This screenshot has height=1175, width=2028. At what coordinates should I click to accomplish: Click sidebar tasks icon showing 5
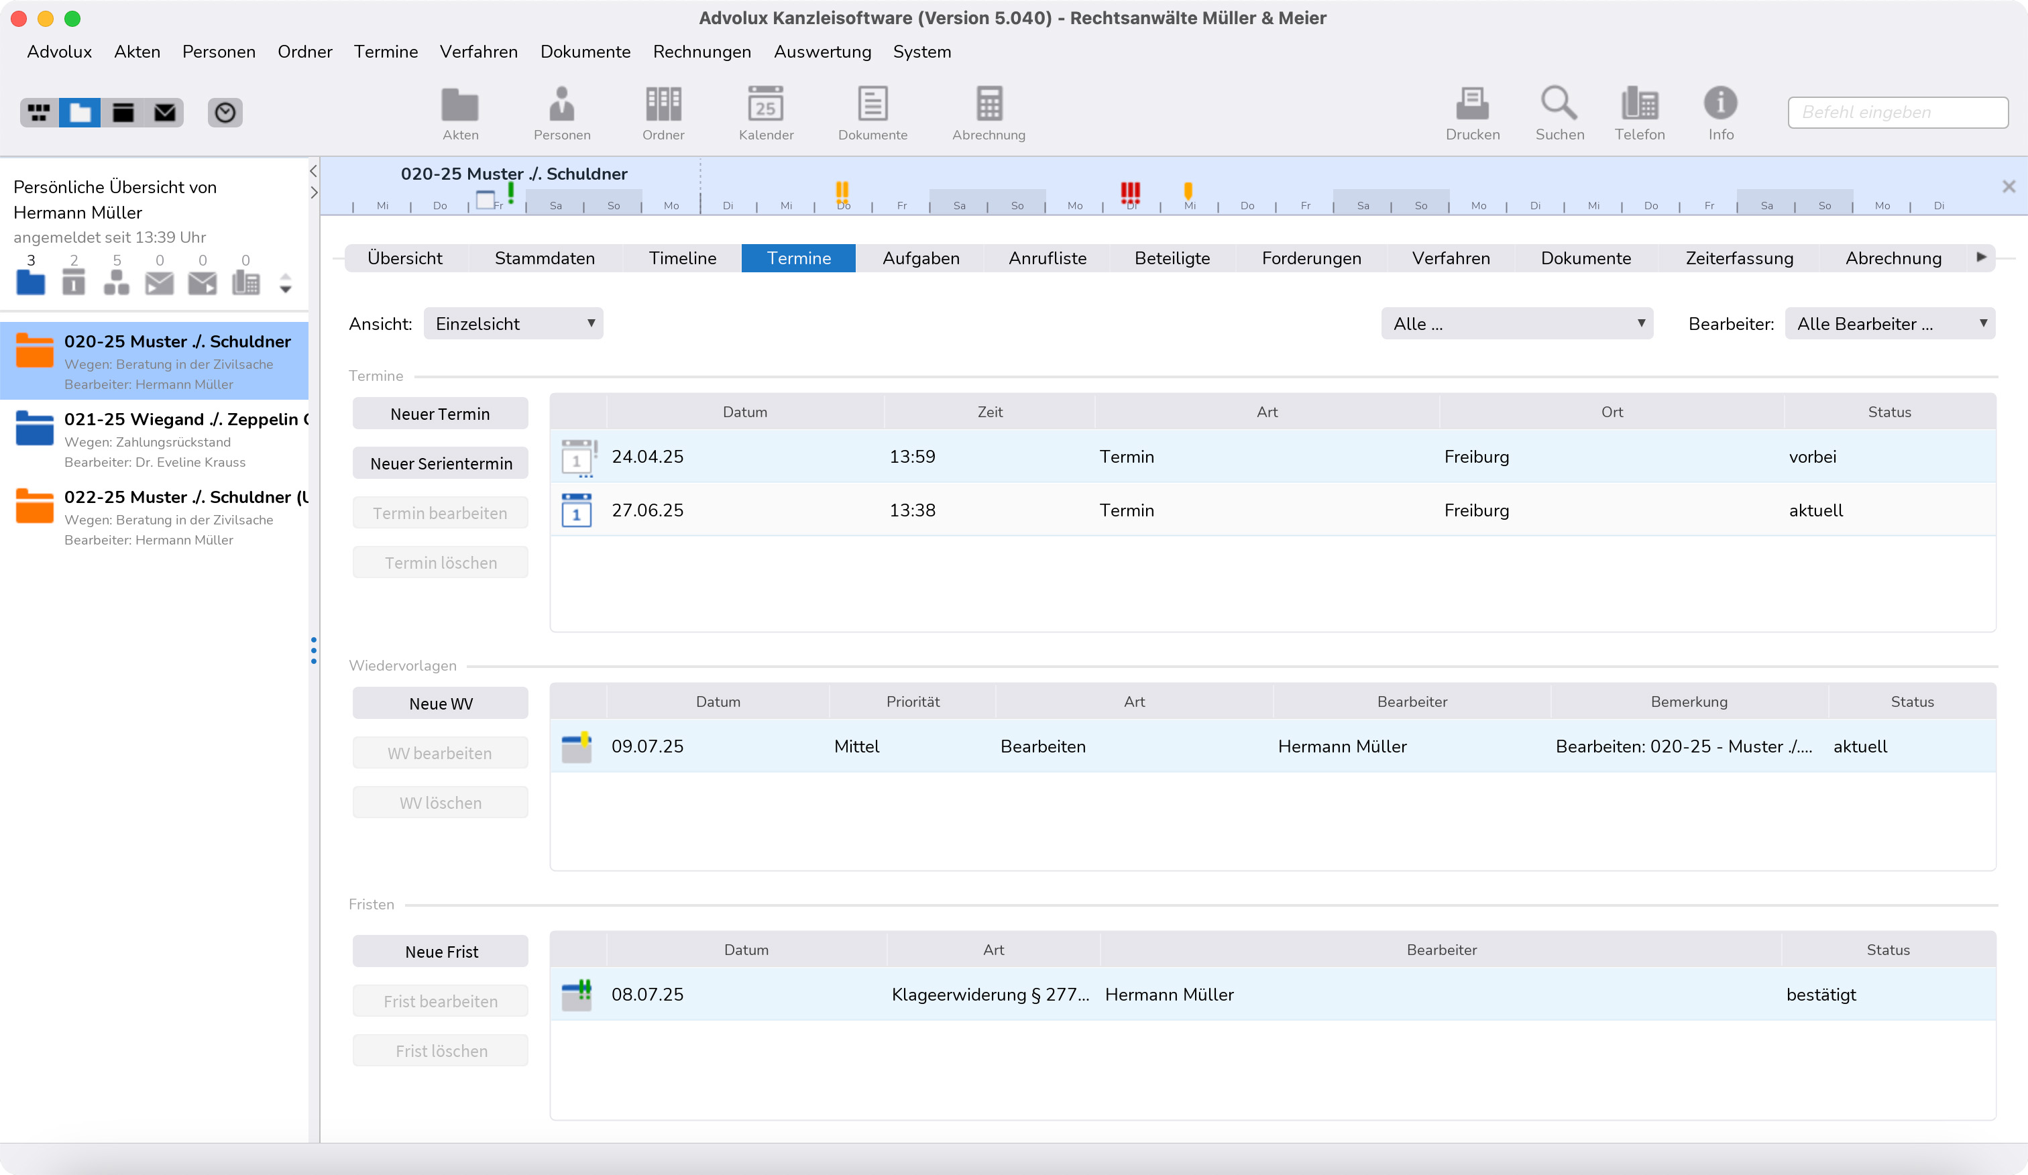(x=117, y=282)
